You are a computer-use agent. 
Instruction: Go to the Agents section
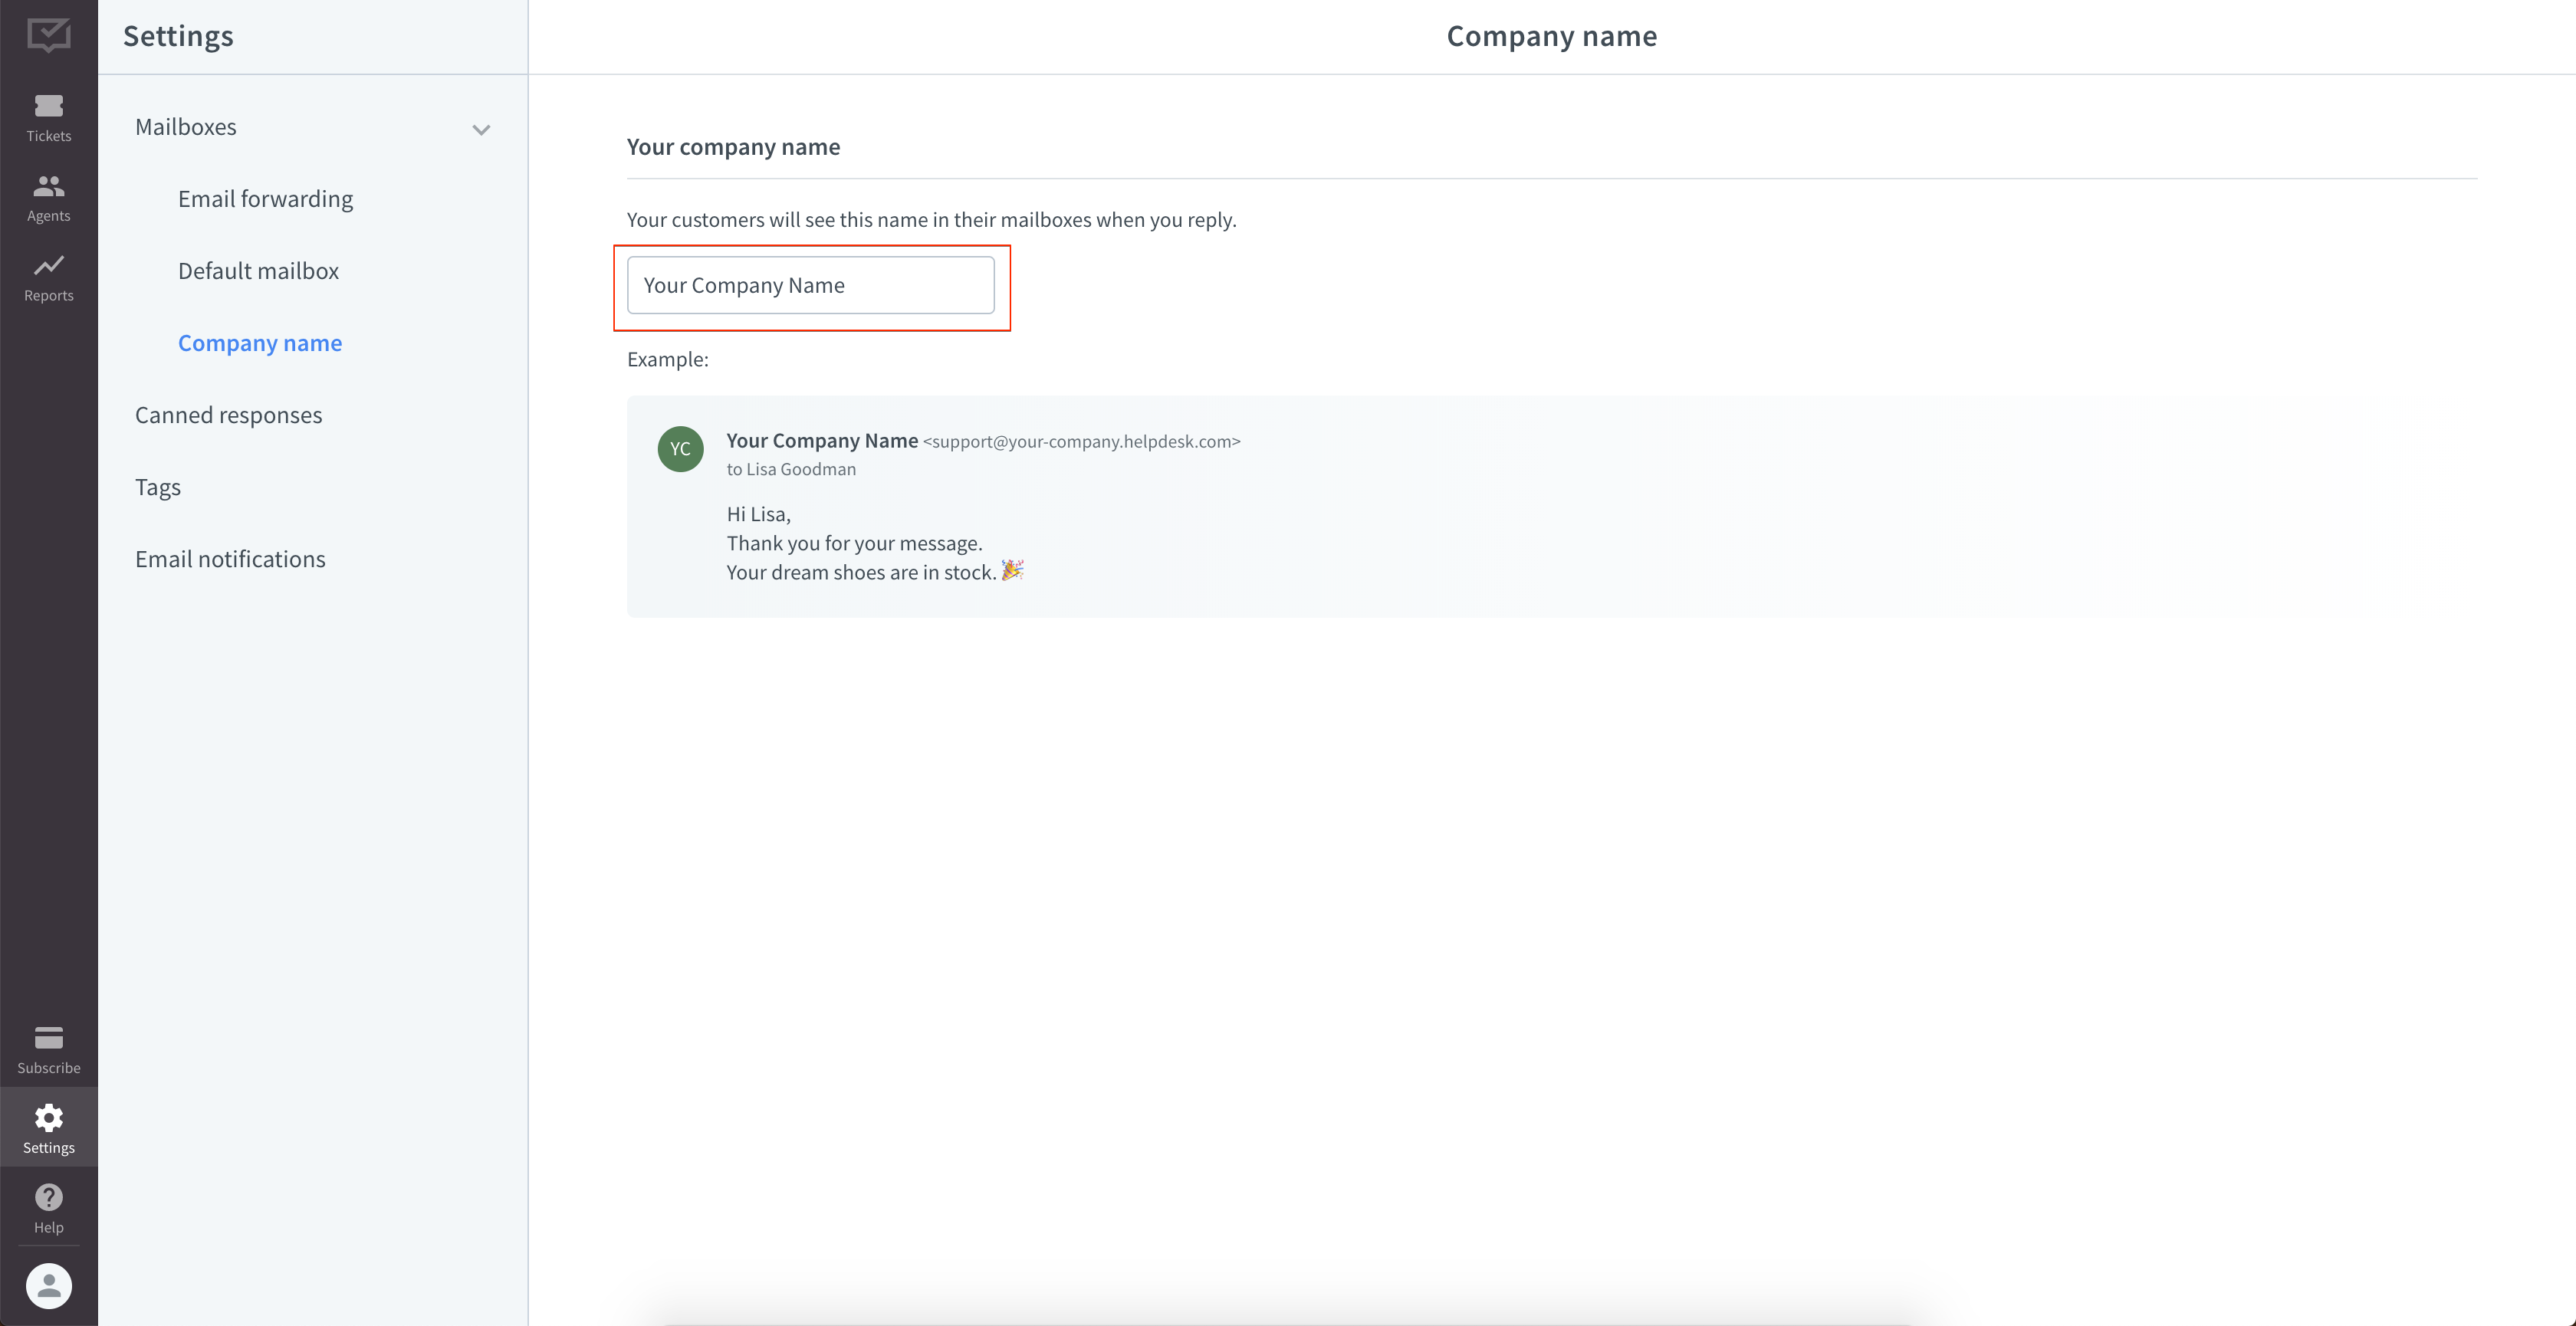point(48,198)
